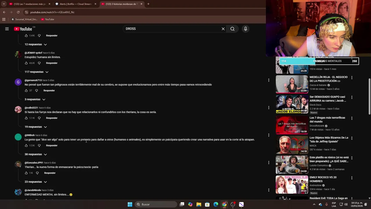The height and width of the screenshot is (209, 371).
Task: Open the YouTube hamburger guide menu
Action: (x=7, y=29)
